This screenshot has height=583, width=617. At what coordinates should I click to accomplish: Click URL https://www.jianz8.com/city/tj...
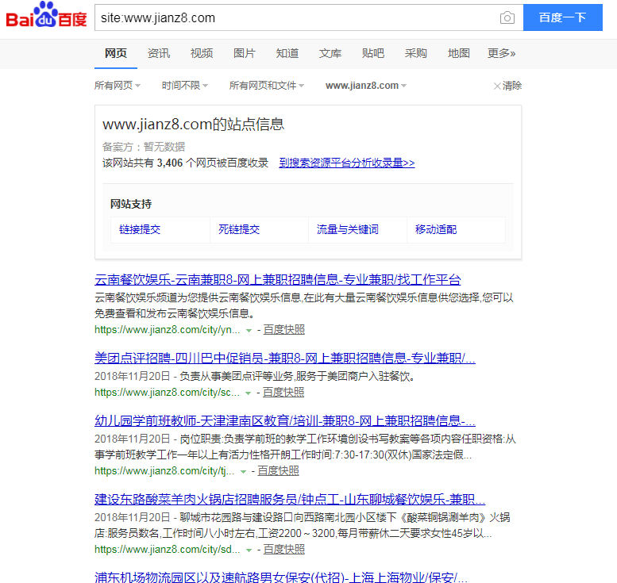point(164,471)
